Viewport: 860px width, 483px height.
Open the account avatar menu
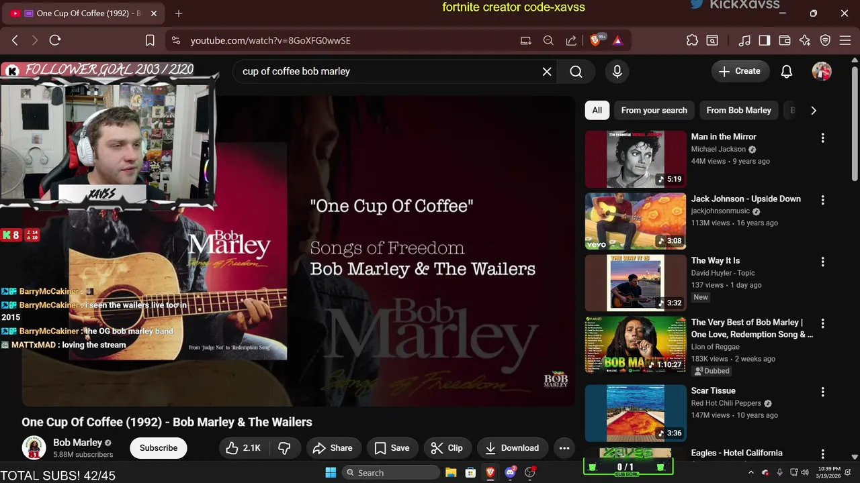pyautogui.click(x=822, y=71)
